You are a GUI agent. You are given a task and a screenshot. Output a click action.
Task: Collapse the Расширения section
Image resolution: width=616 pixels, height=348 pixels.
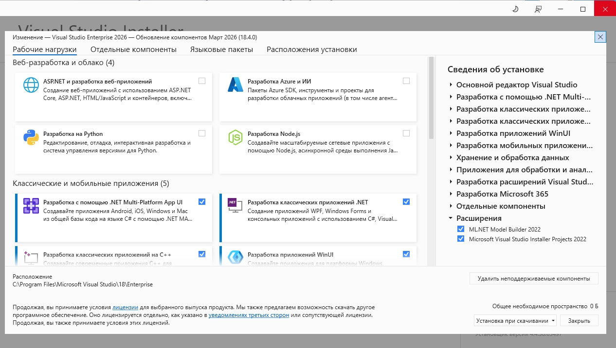click(x=451, y=218)
